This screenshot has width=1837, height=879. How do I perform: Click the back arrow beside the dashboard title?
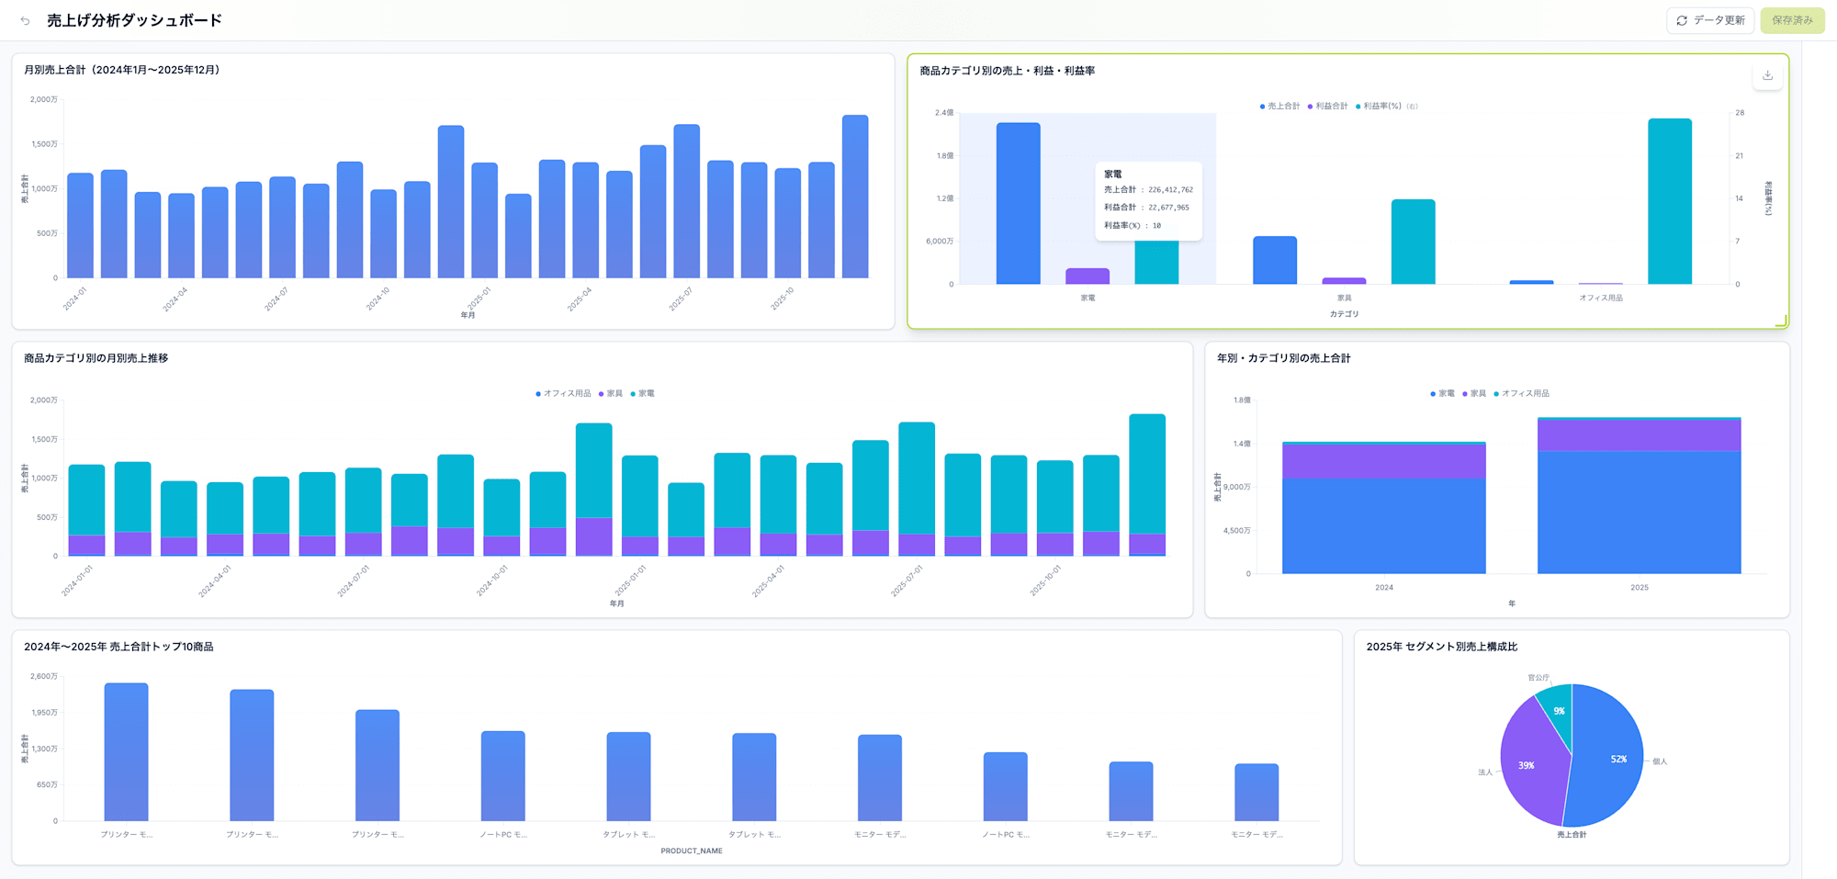coord(25,20)
